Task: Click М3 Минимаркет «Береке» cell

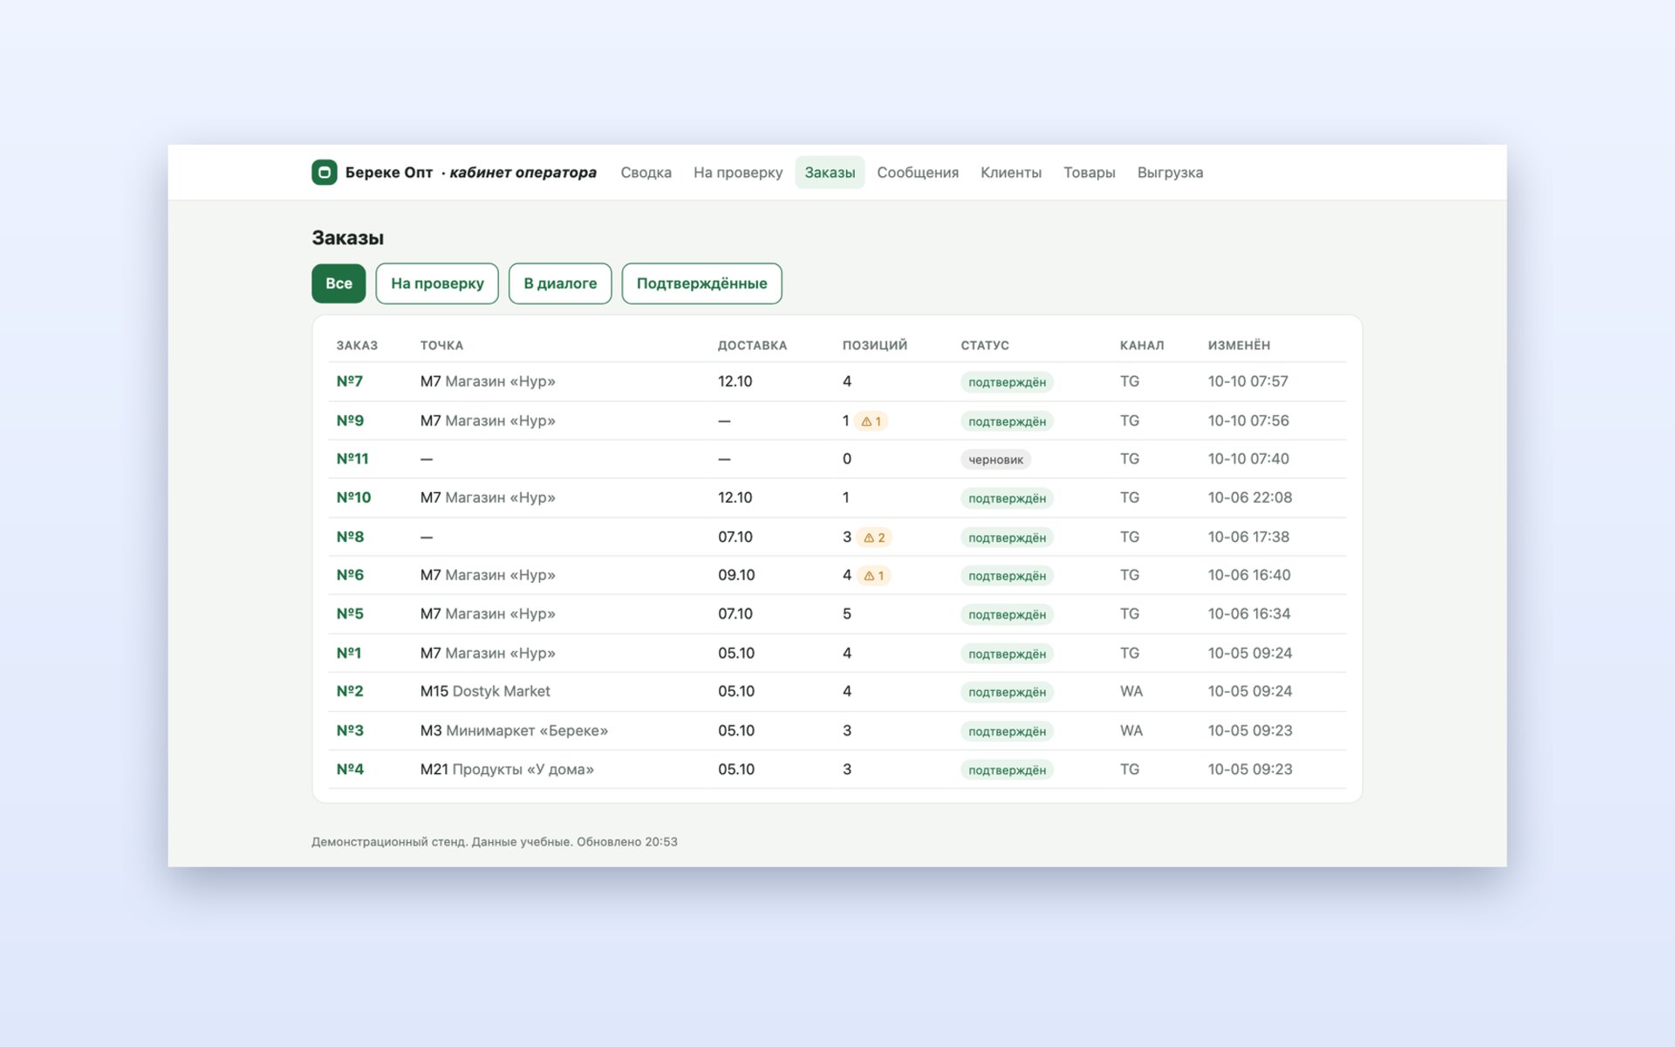Action: tap(514, 730)
